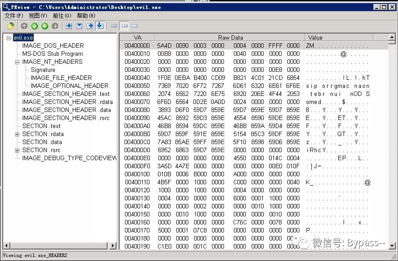Click address 00400080 in VA column
The width and height of the screenshot is (398, 261).
[137, 110]
